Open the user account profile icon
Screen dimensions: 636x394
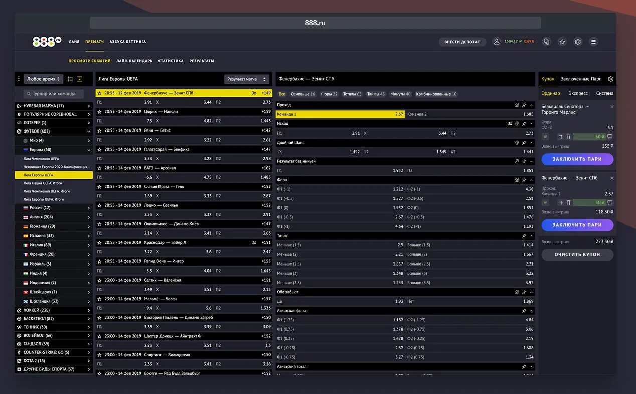click(x=497, y=42)
